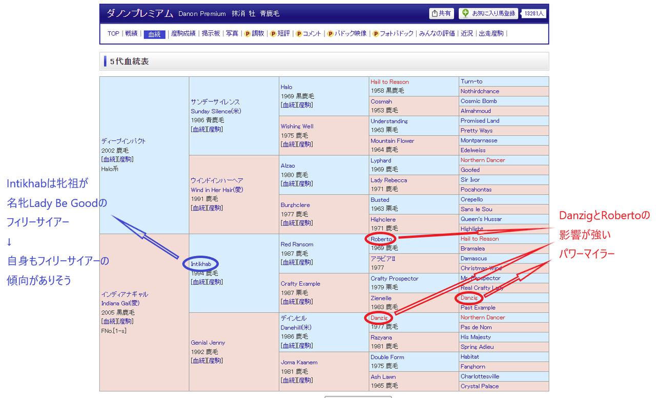
Task: Open the 写真 tab
Action: tap(232, 34)
